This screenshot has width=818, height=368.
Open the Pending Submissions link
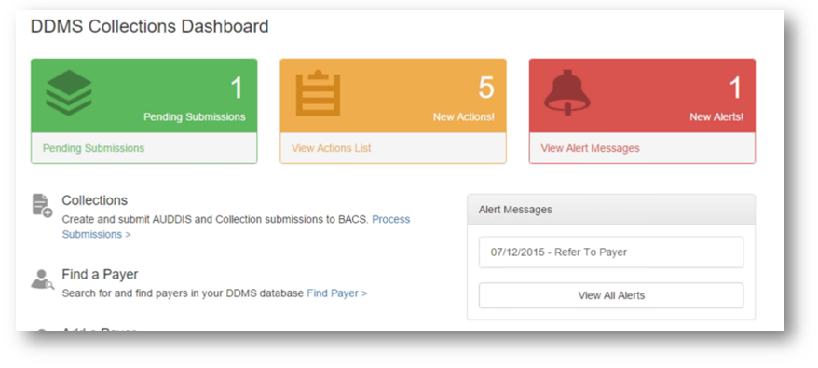click(x=93, y=148)
